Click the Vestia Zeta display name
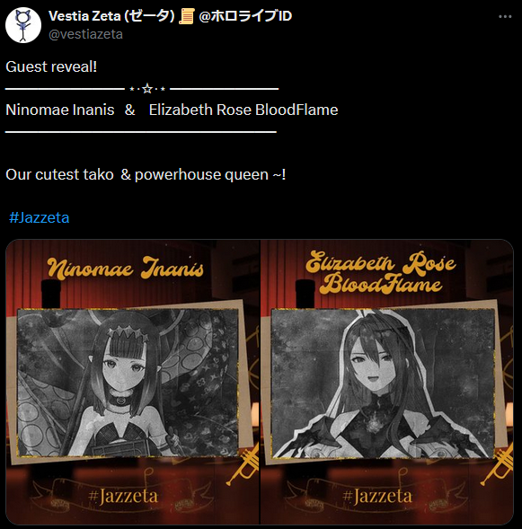The height and width of the screenshot is (529, 522). click(x=111, y=16)
